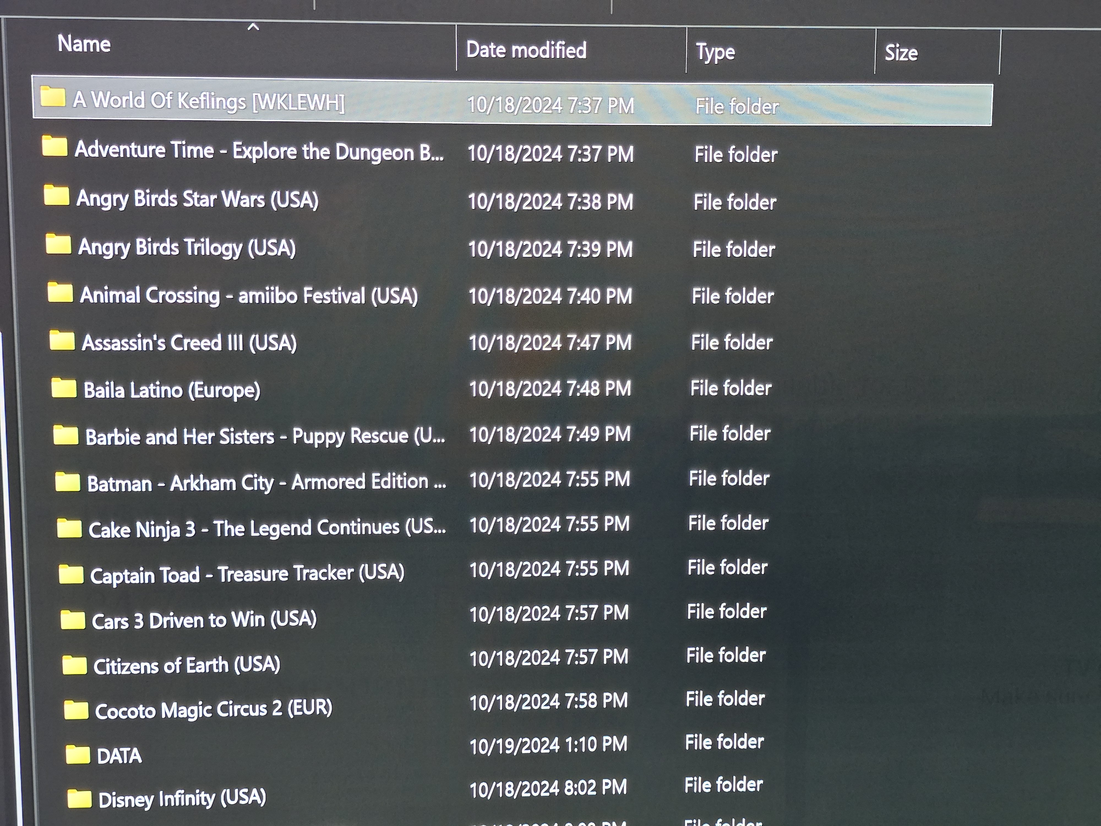Click the Name column header
The width and height of the screenshot is (1101, 826).
pos(84,44)
